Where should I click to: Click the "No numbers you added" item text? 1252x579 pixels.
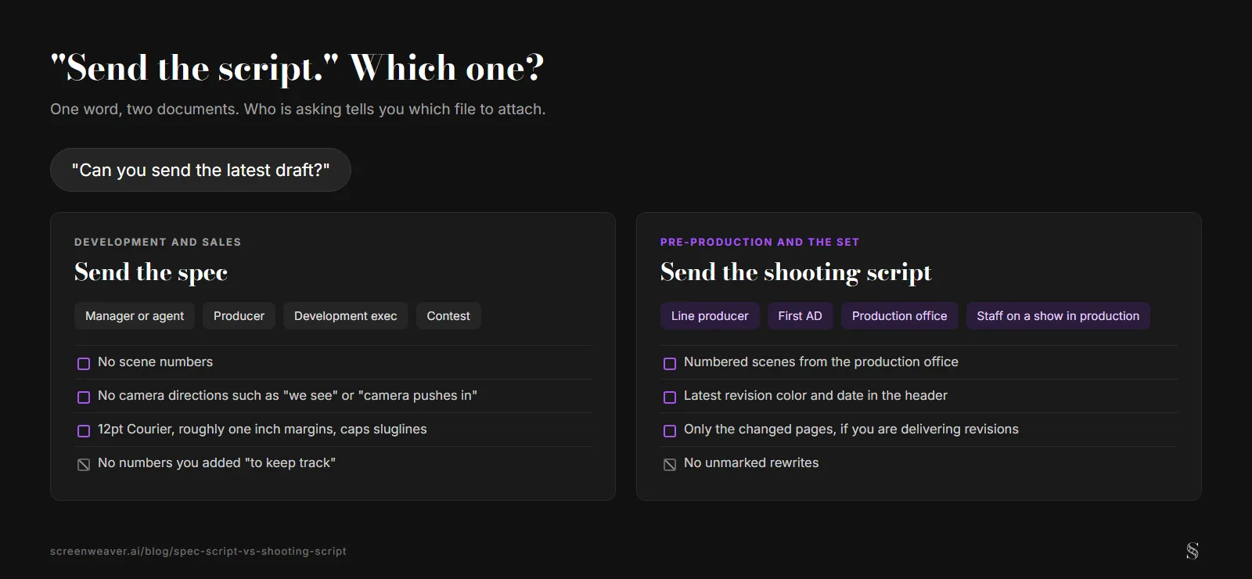[x=217, y=462]
